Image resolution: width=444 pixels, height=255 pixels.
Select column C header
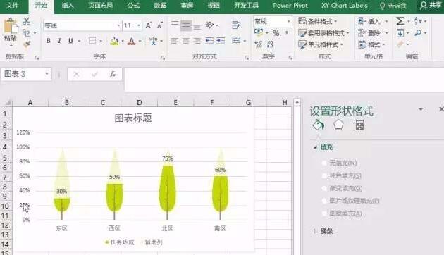click(103, 102)
